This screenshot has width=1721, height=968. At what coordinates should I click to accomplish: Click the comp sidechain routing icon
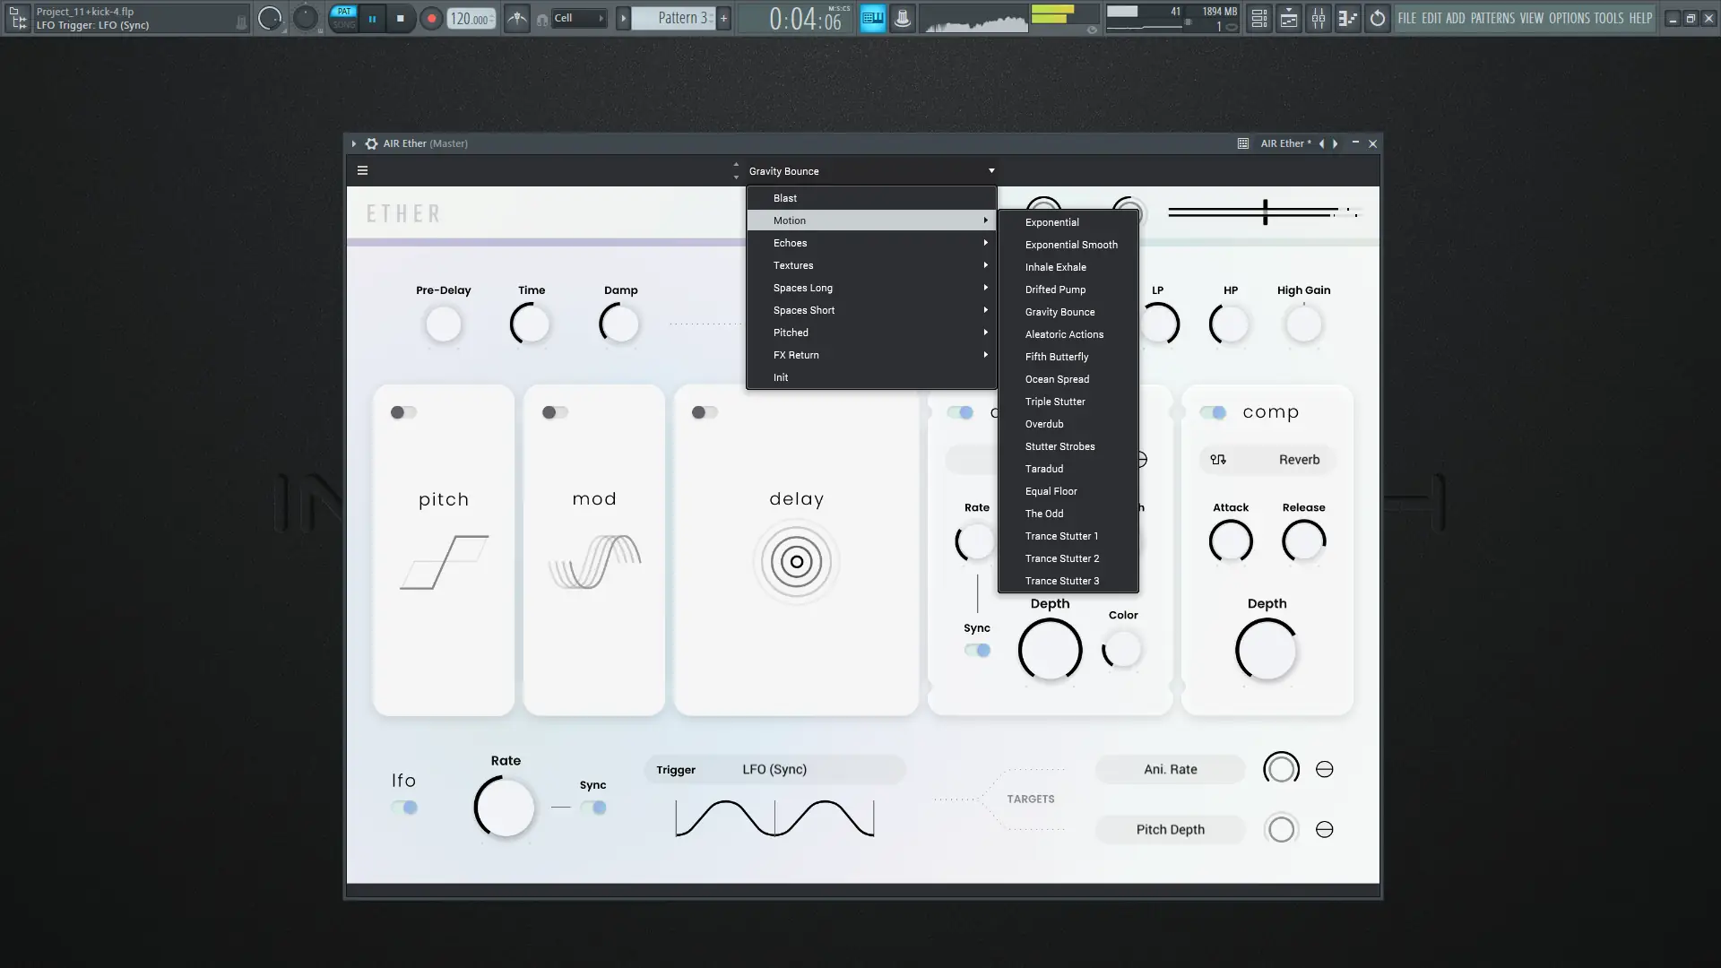pyautogui.click(x=1217, y=460)
